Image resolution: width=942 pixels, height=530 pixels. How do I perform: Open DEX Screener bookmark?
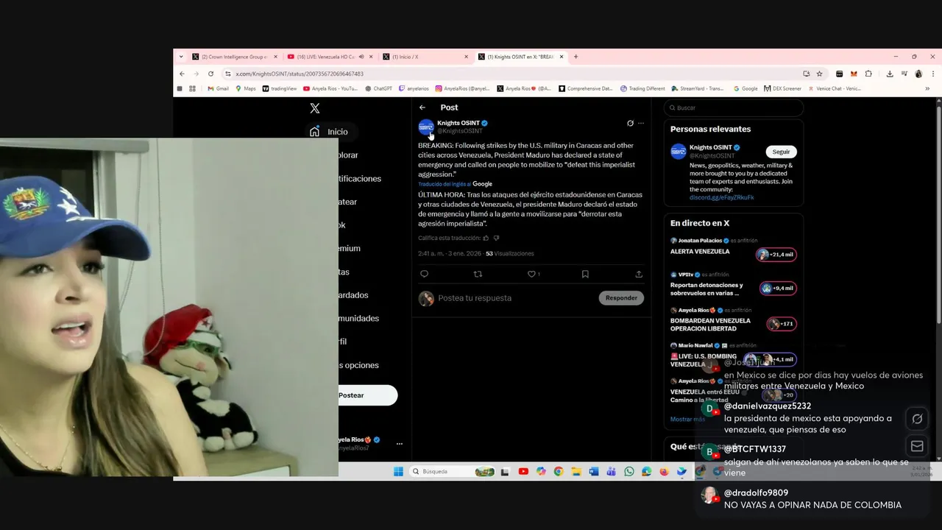click(782, 88)
